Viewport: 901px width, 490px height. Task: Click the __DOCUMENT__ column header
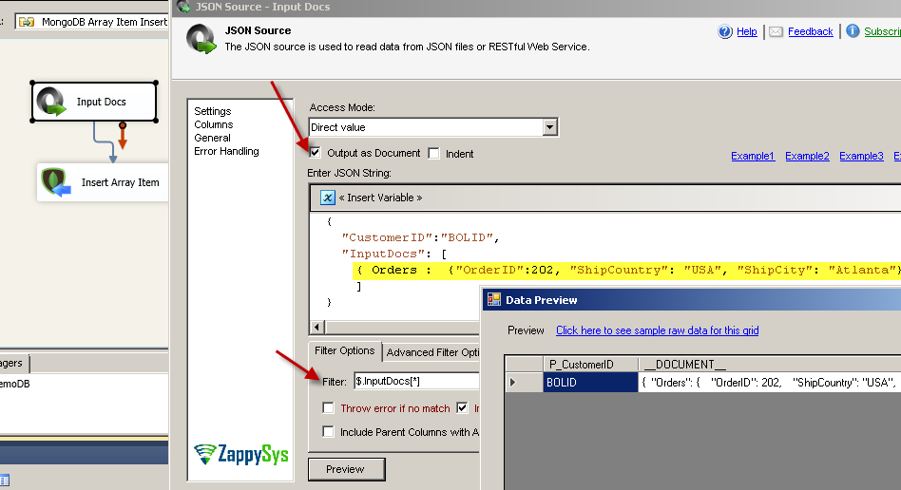[770, 365]
